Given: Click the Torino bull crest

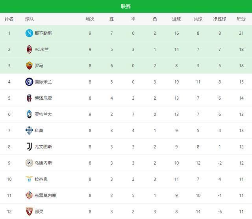Looking at the screenshot, I should (29, 212).
